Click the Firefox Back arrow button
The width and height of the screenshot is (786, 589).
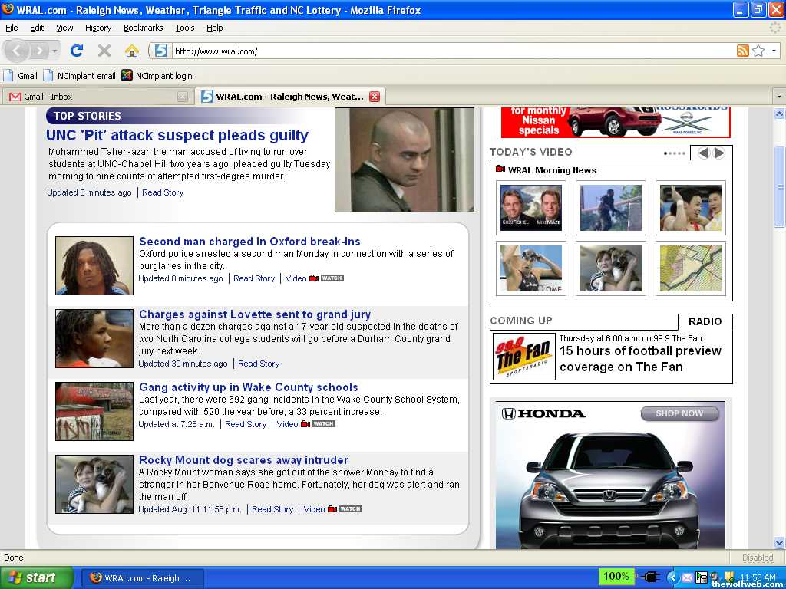15,51
